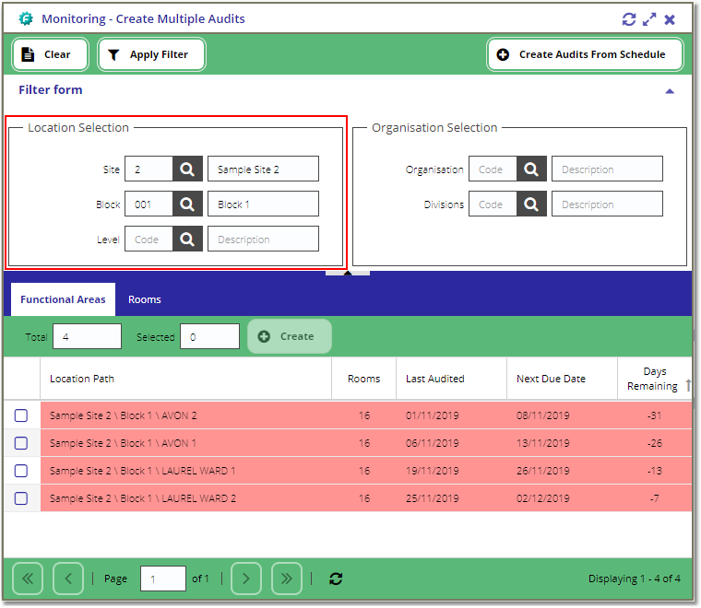Screen dimensions: 701x608
Task: Close the Create Multiple Audits window
Action: 670,19
